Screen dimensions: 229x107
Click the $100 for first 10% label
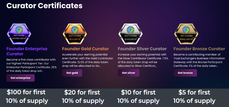tap(27, 97)
